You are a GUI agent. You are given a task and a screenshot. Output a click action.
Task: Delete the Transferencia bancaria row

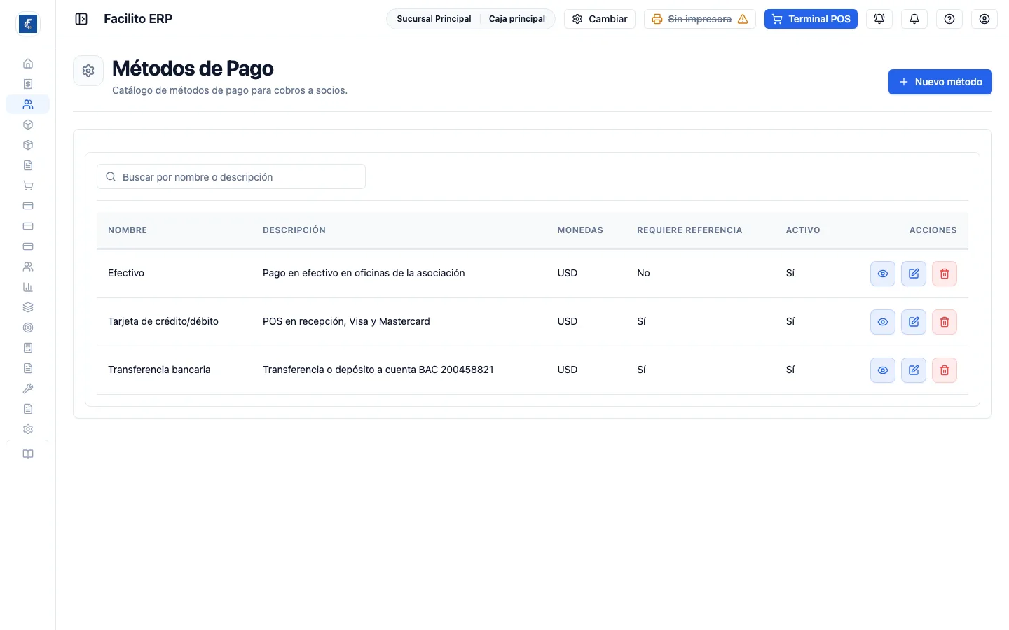click(x=945, y=370)
